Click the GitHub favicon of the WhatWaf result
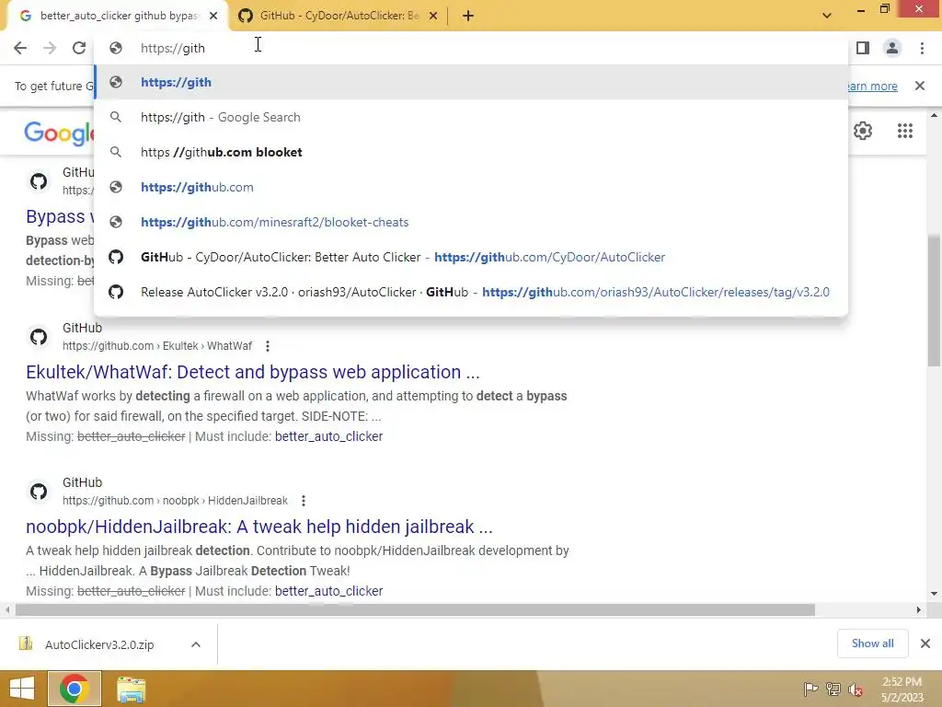The width and height of the screenshot is (942, 707). pos(39,337)
